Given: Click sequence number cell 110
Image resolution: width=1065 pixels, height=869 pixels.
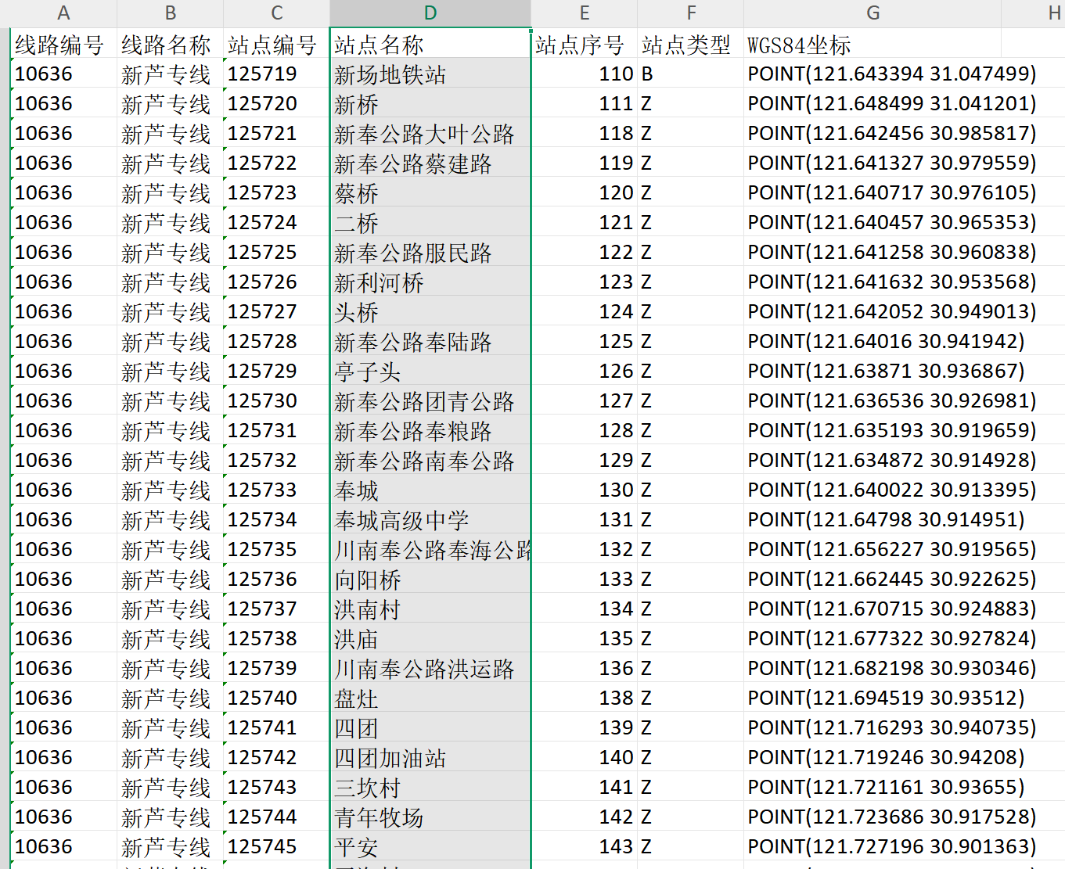Looking at the screenshot, I should click(x=585, y=74).
